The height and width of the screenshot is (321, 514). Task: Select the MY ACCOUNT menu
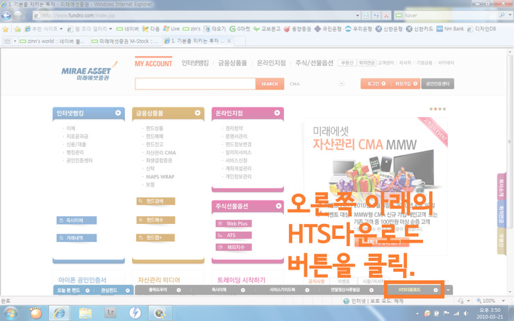[x=153, y=64]
